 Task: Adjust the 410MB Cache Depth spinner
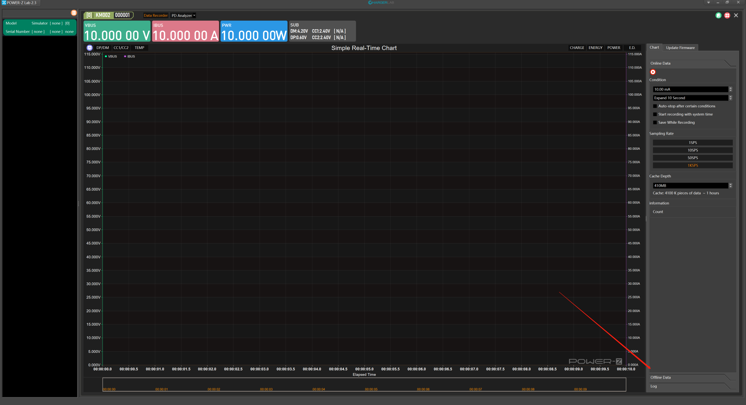(x=730, y=186)
